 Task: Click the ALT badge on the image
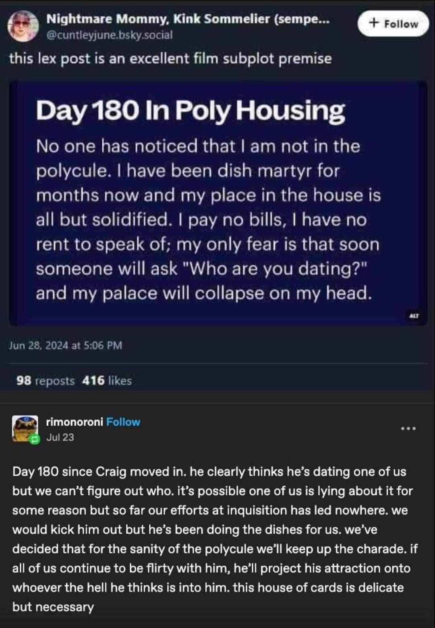coord(414,316)
